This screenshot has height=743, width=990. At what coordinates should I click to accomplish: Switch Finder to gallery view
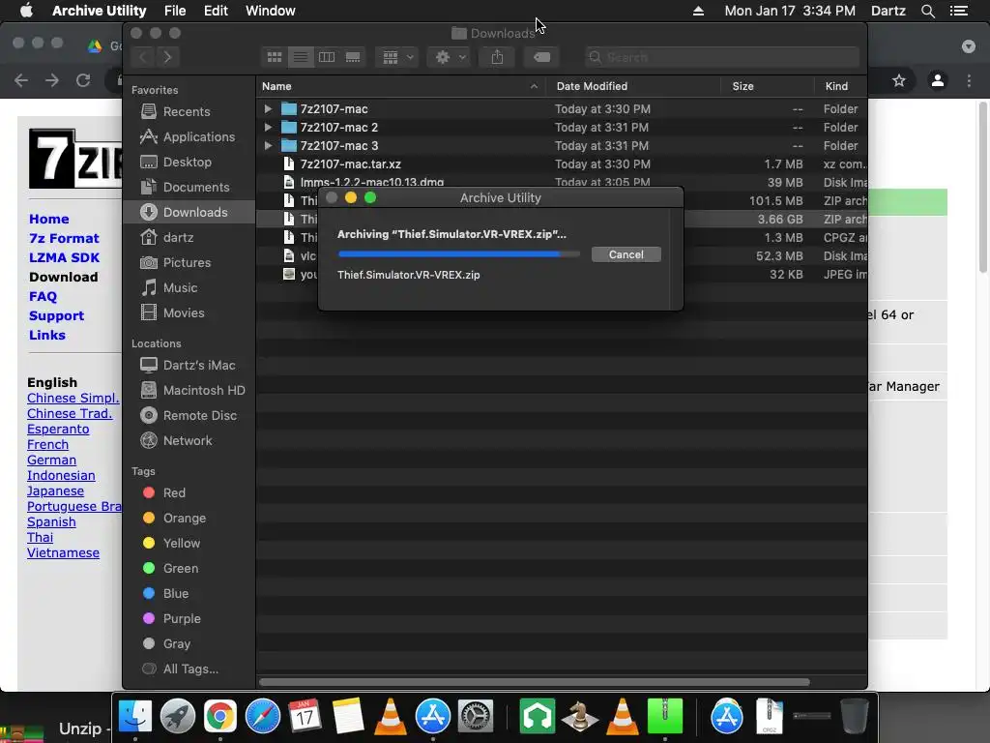[x=353, y=57]
